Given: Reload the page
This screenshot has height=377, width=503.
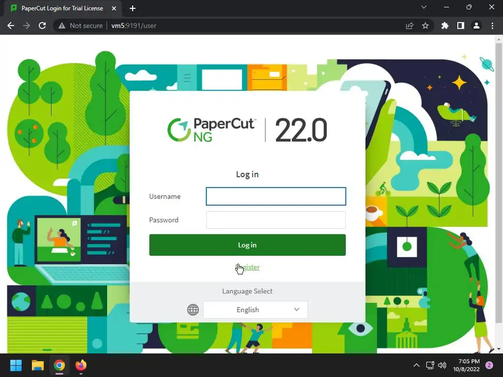Looking at the screenshot, I should [42, 26].
